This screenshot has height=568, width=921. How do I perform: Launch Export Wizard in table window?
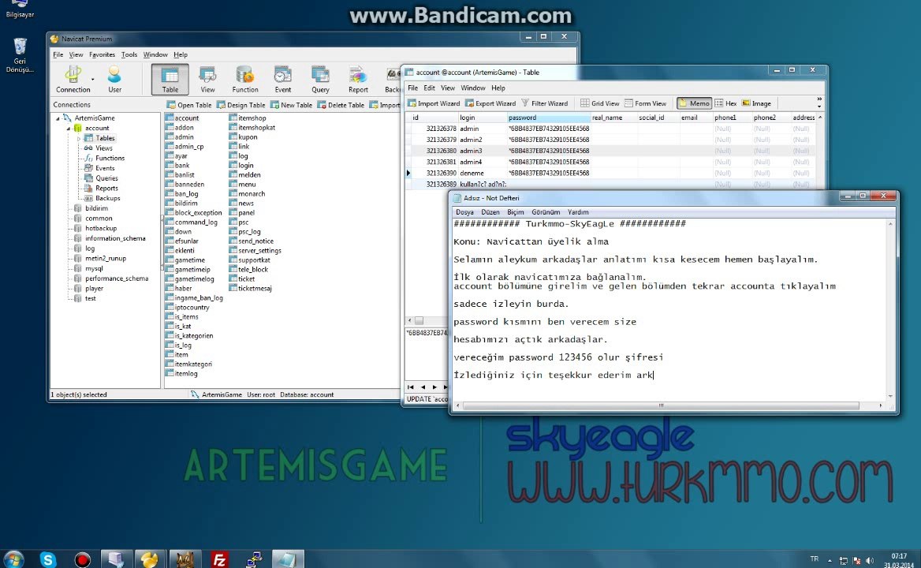click(x=490, y=103)
